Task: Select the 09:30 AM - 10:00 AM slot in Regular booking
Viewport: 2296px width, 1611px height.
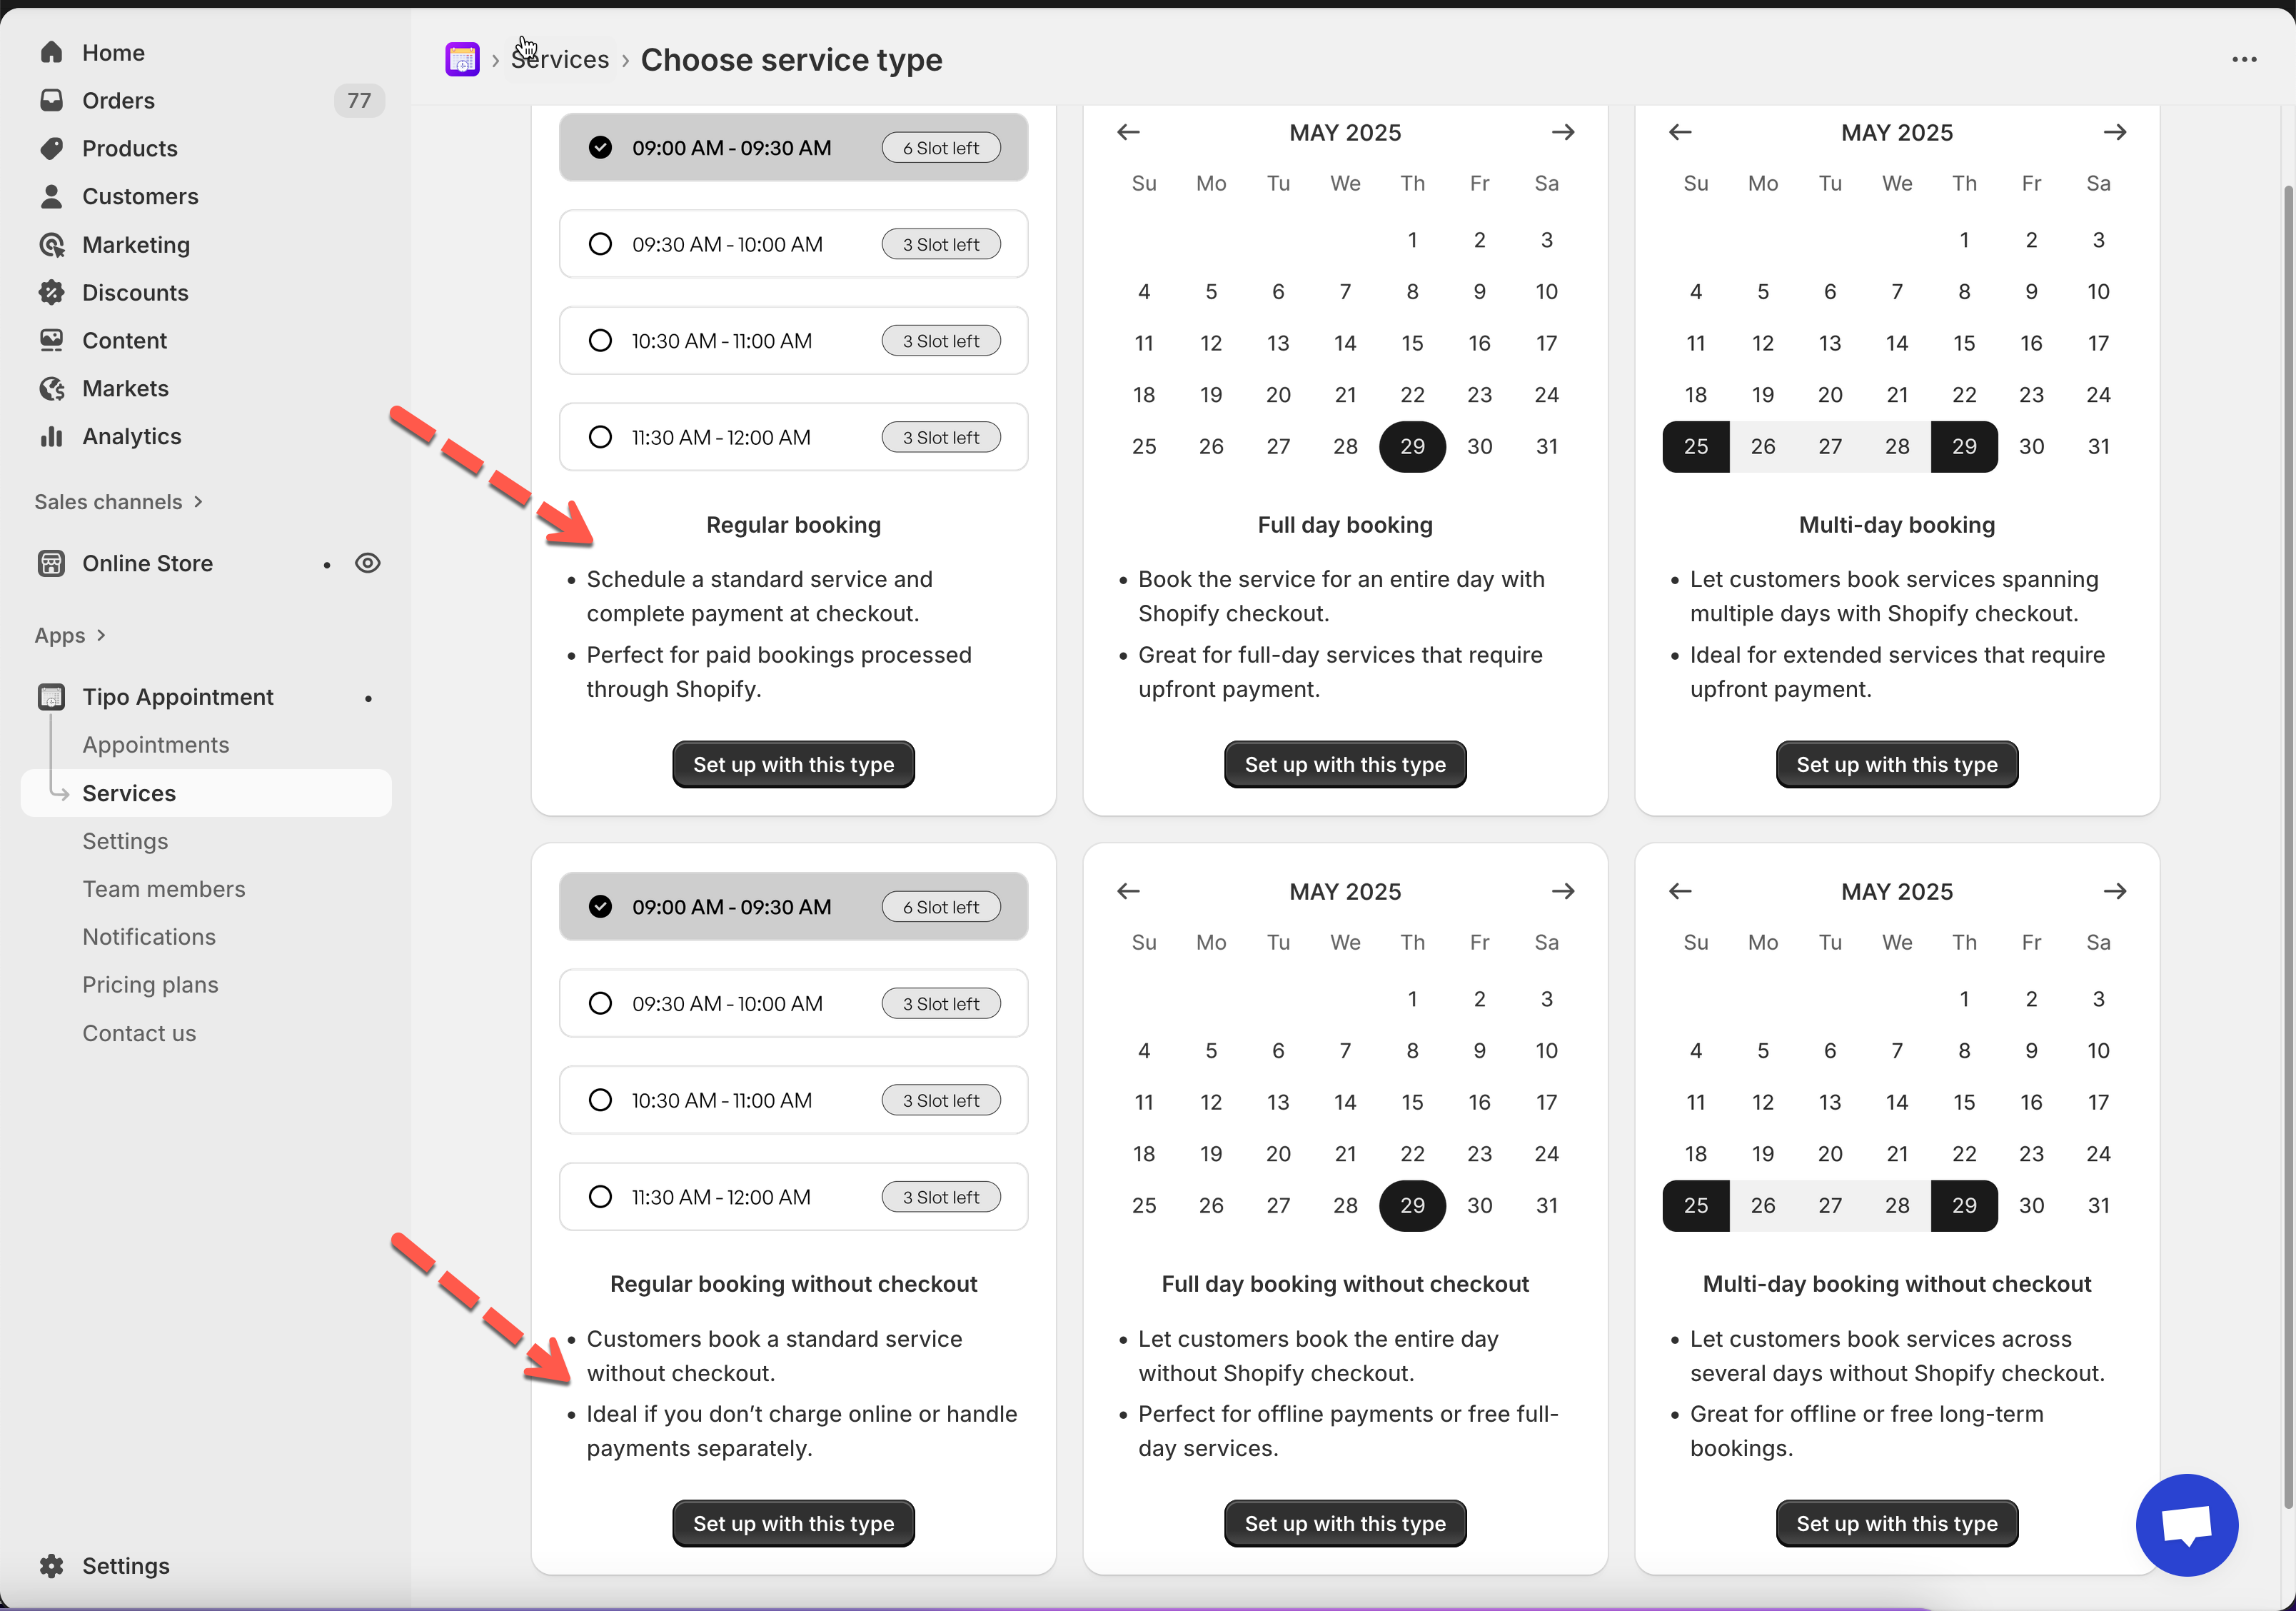Action: coord(600,245)
